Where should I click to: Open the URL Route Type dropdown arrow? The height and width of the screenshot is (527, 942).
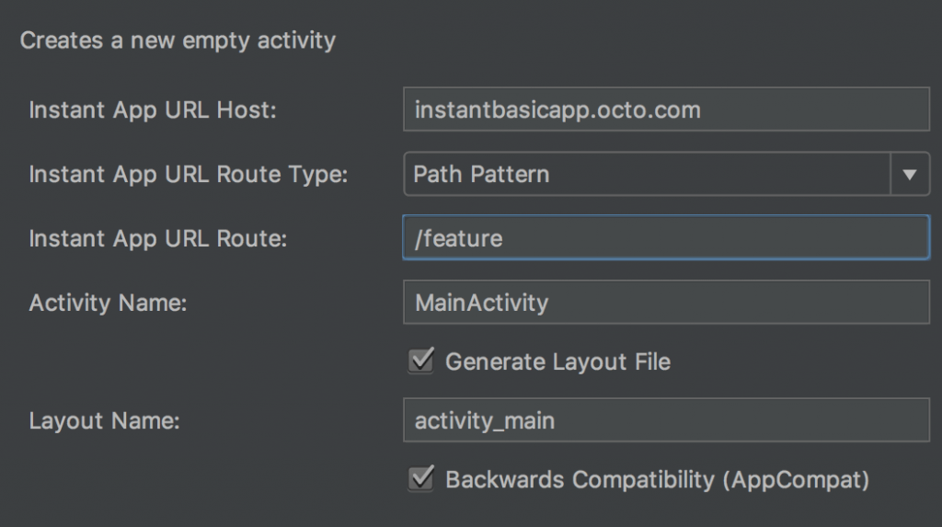click(x=910, y=174)
